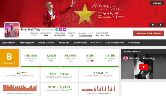166x96 pixels.
Task: Click the @phandinhtungsg handle
Action: [48, 30]
